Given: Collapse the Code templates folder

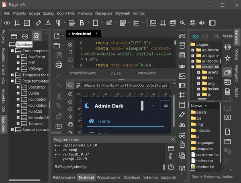Looking at the screenshot, I should (x=12, y=51).
